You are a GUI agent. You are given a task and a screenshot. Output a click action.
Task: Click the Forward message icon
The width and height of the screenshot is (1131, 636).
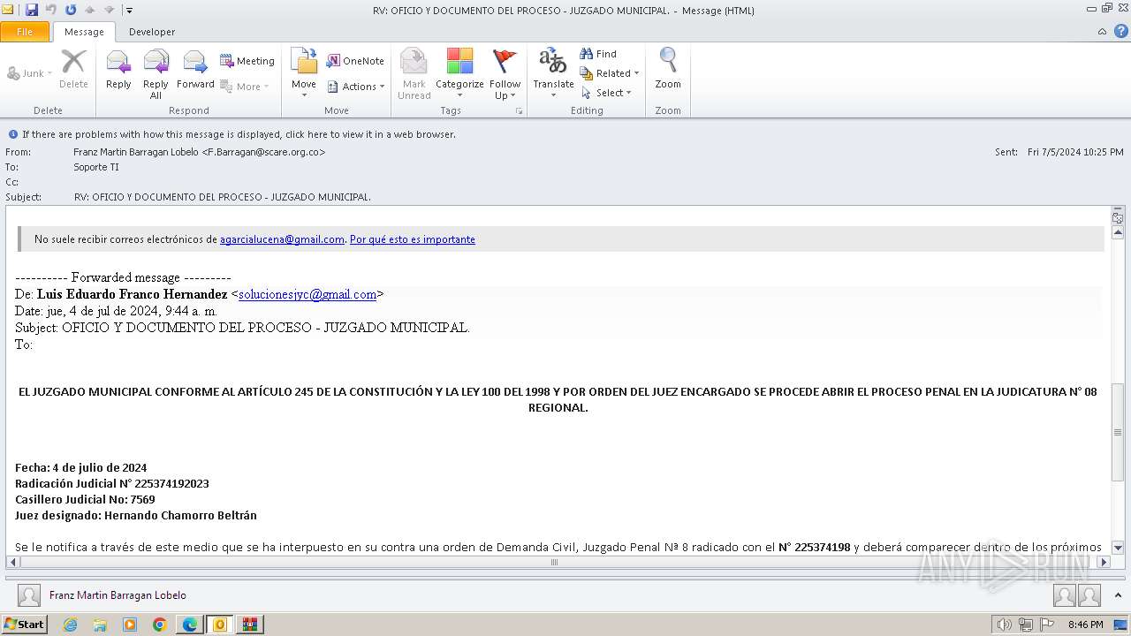pos(195,70)
